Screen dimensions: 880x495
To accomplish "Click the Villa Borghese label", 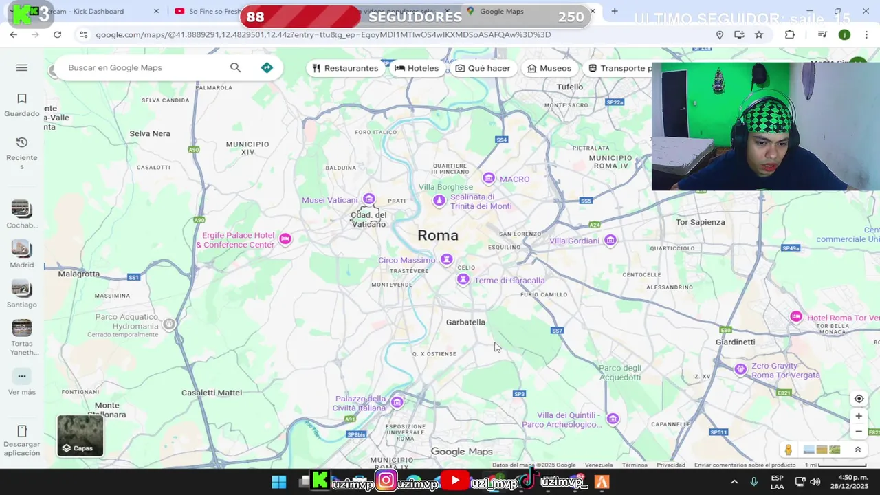I will click(x=445, y=187).
